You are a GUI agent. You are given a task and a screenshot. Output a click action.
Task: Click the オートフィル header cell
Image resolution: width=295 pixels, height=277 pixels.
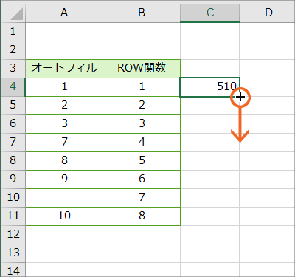pos(64,69)
